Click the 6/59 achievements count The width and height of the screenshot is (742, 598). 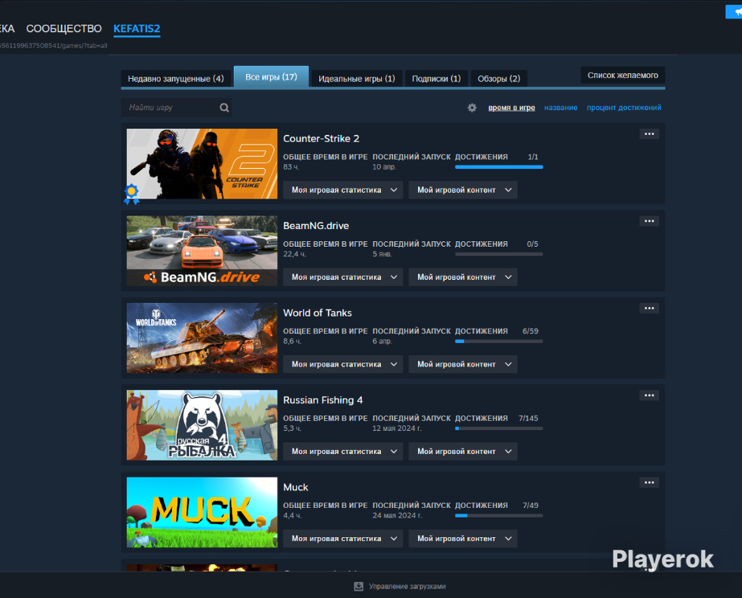click(531, 331)
